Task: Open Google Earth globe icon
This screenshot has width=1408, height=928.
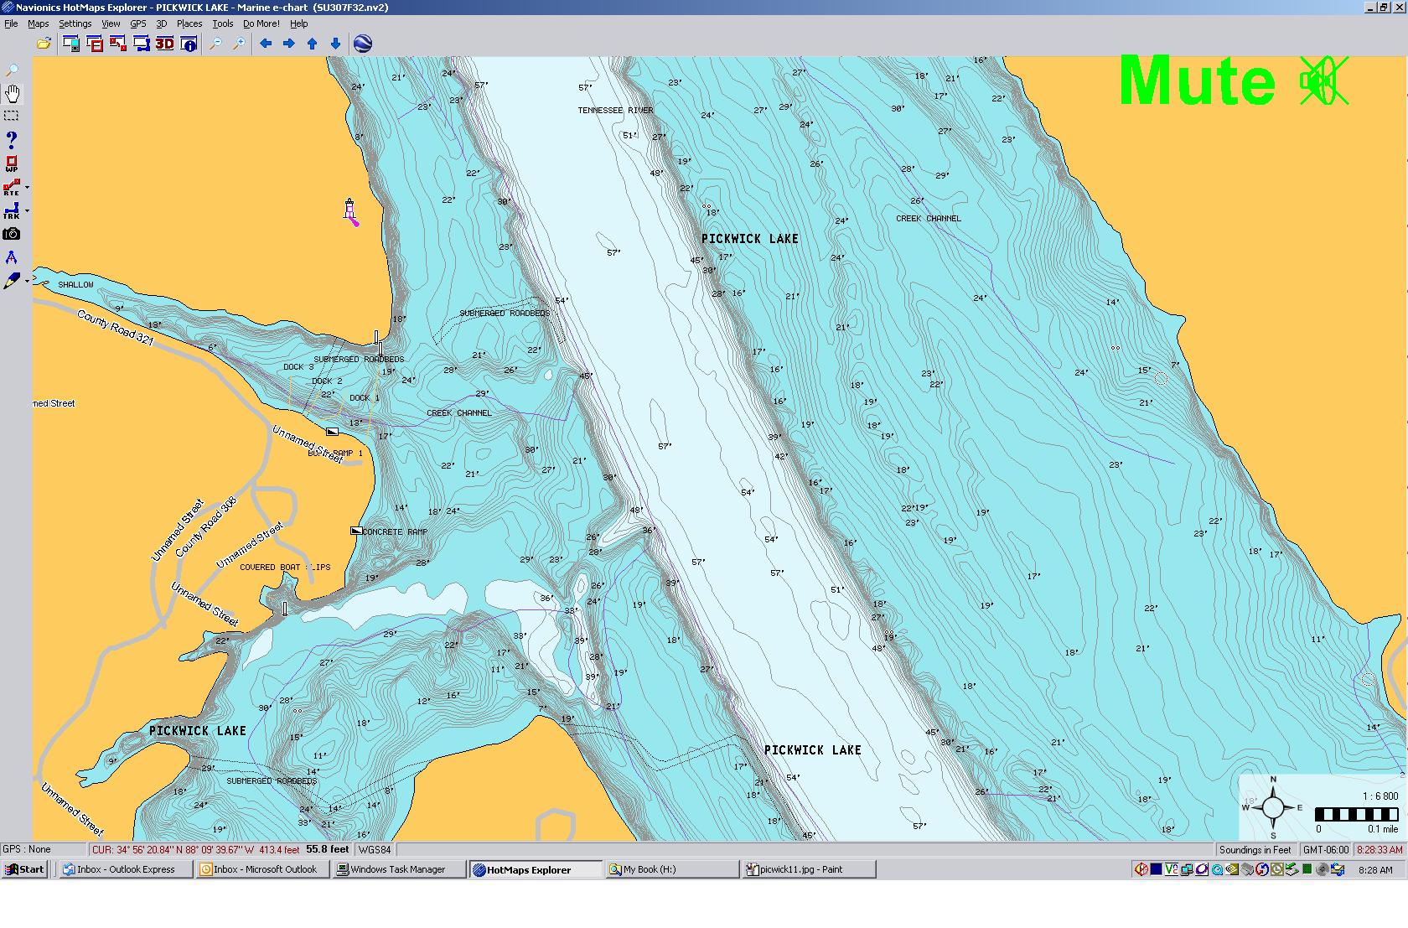Action: (363, 44)
